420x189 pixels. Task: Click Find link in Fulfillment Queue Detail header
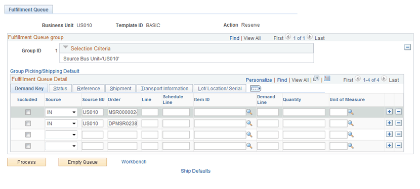pyautogui.click(x=282, y=80)
